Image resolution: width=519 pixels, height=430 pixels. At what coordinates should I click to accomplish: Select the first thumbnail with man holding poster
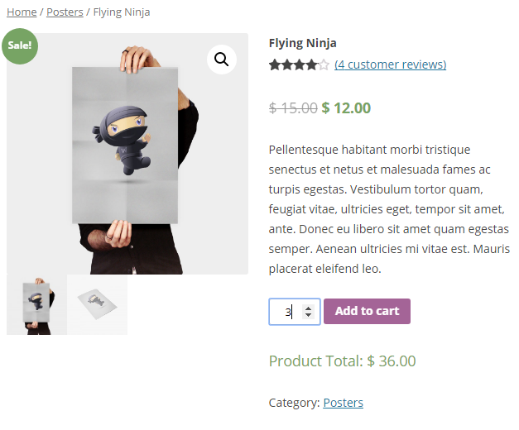[36, 304]
